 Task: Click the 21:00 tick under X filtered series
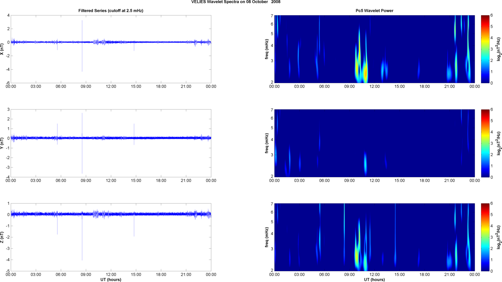[186, 86]
